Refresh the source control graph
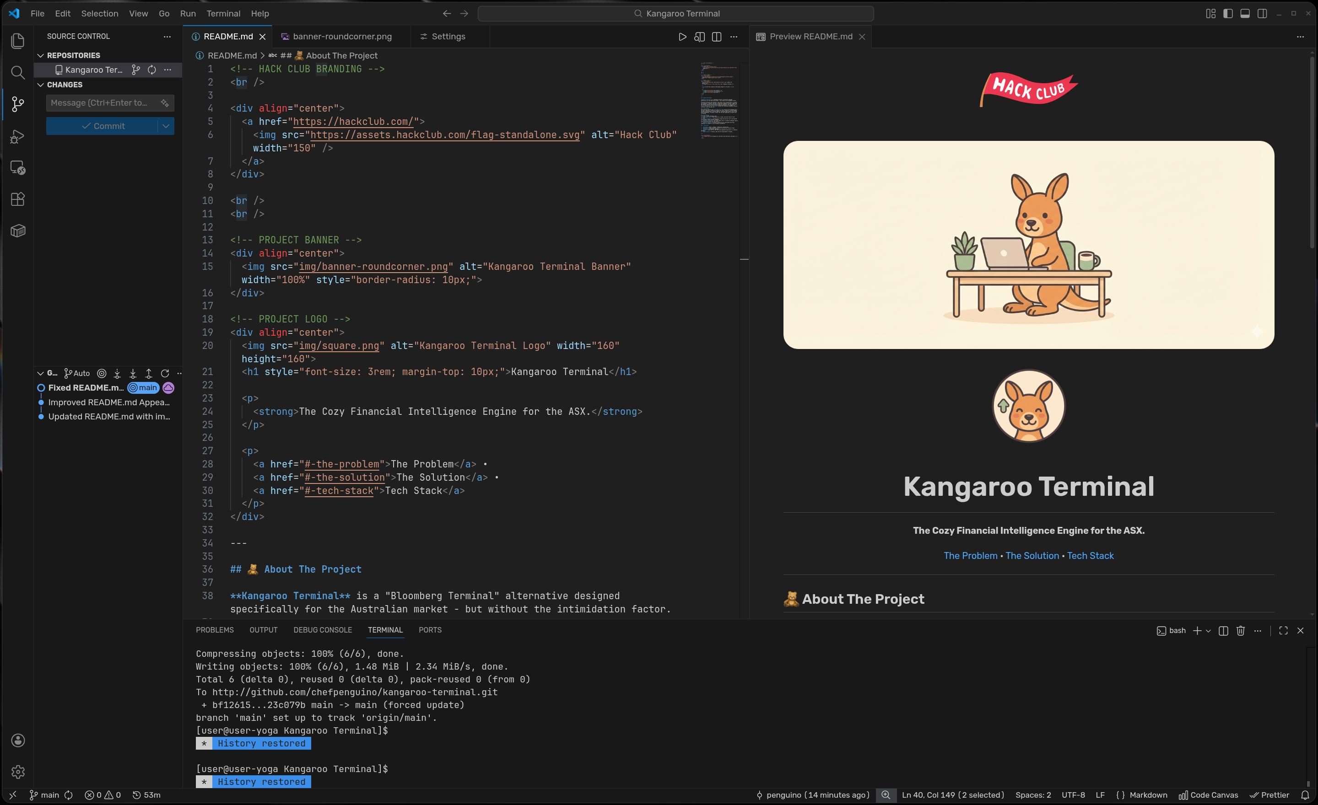Viewport: 1318px width, 805px height. (165, 373)
